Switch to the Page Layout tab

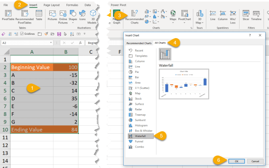point(51,5)
